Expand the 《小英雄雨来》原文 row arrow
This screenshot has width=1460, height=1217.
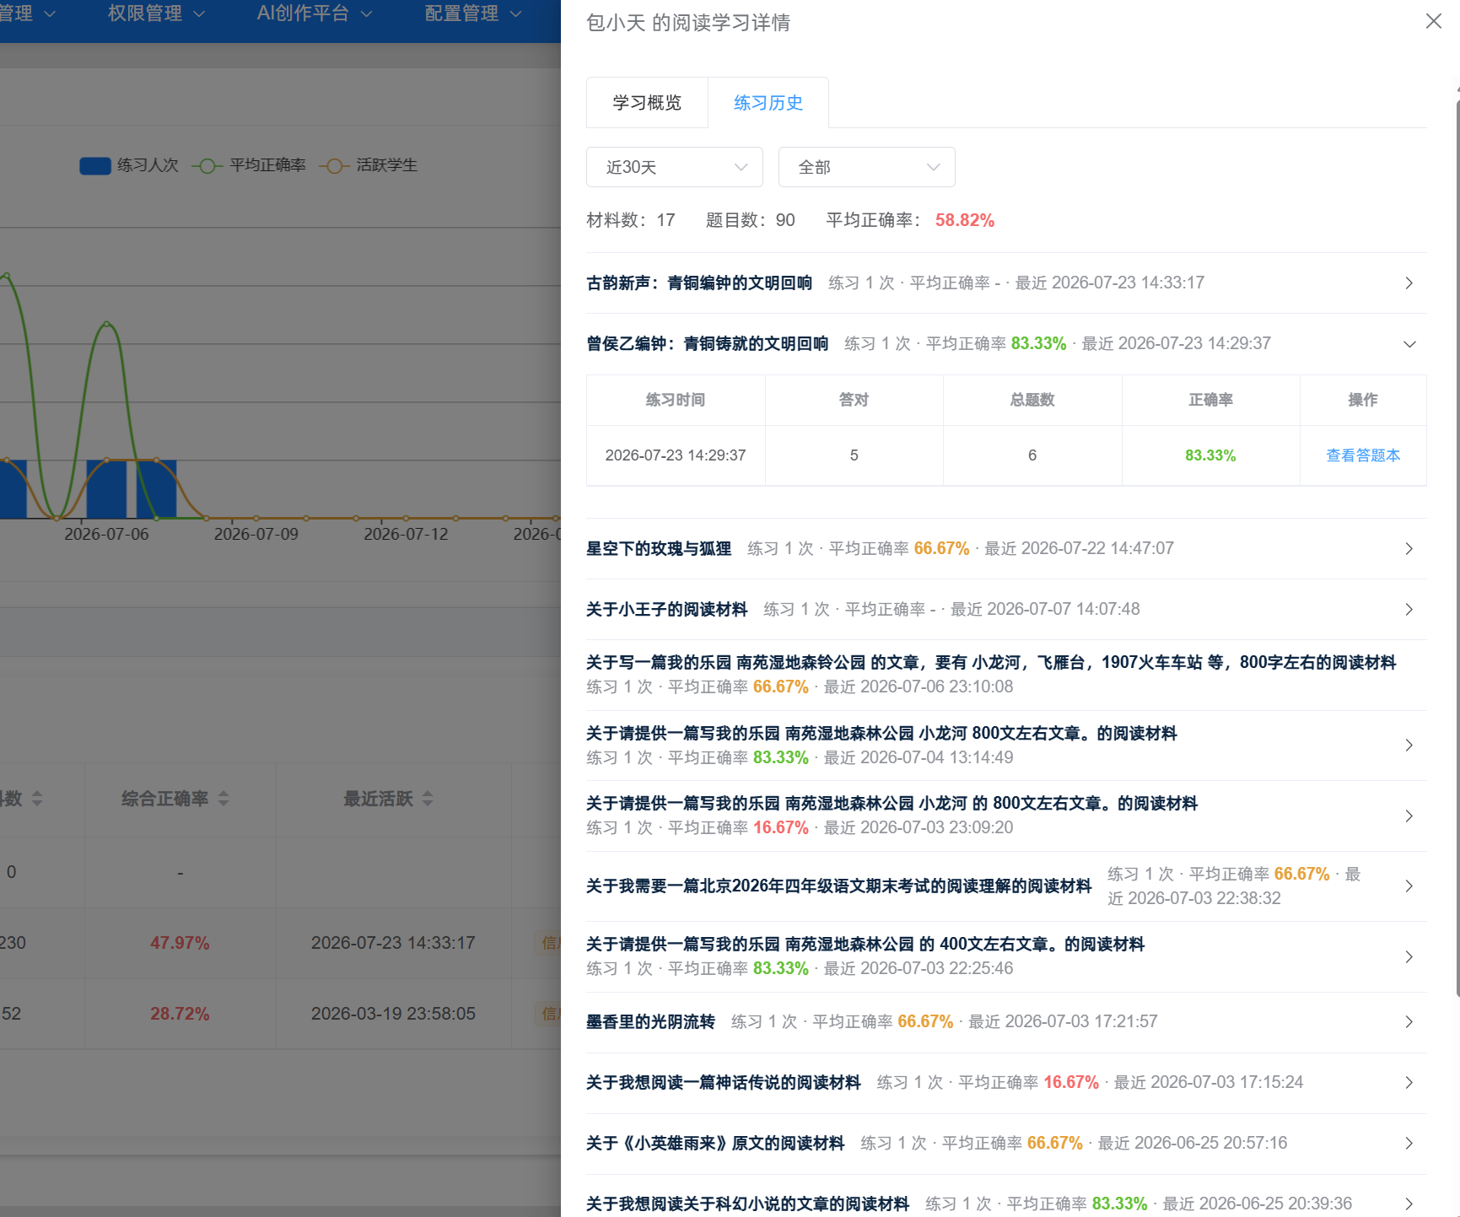pos(1409,1144)
